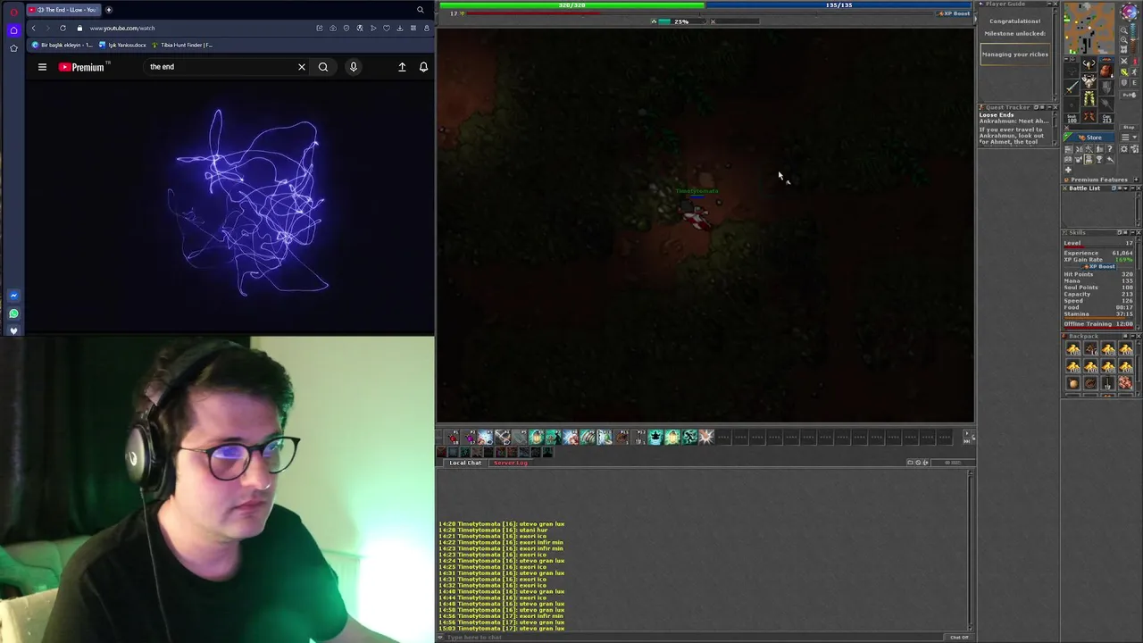Image resolution: width=1143 pixels, height=643 pixels.
Task: Click the YouTube Premium logo
Action: 83,67
